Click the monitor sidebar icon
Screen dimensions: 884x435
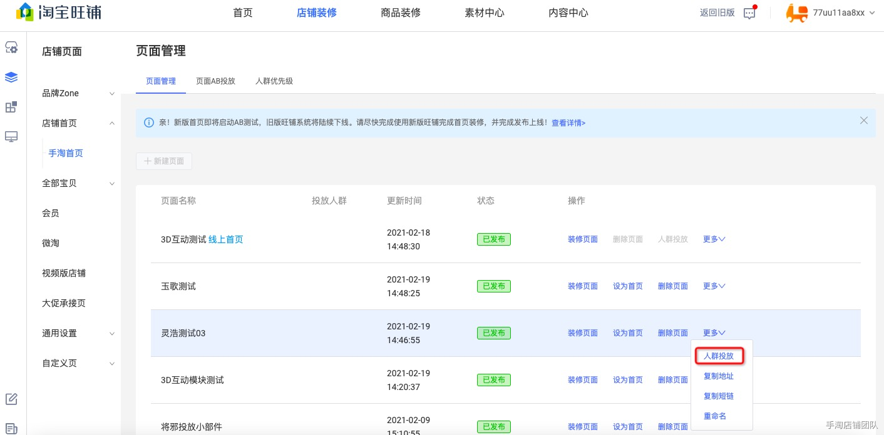[11, 137]
